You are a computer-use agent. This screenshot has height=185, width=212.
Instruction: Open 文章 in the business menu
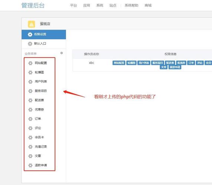point(38,156)
